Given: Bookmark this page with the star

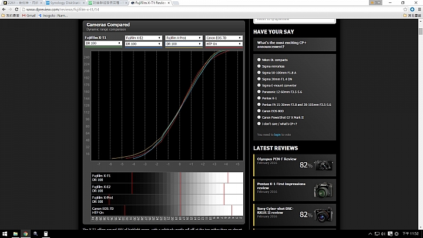Looking at the screenshot, I should tap(405, 9).
